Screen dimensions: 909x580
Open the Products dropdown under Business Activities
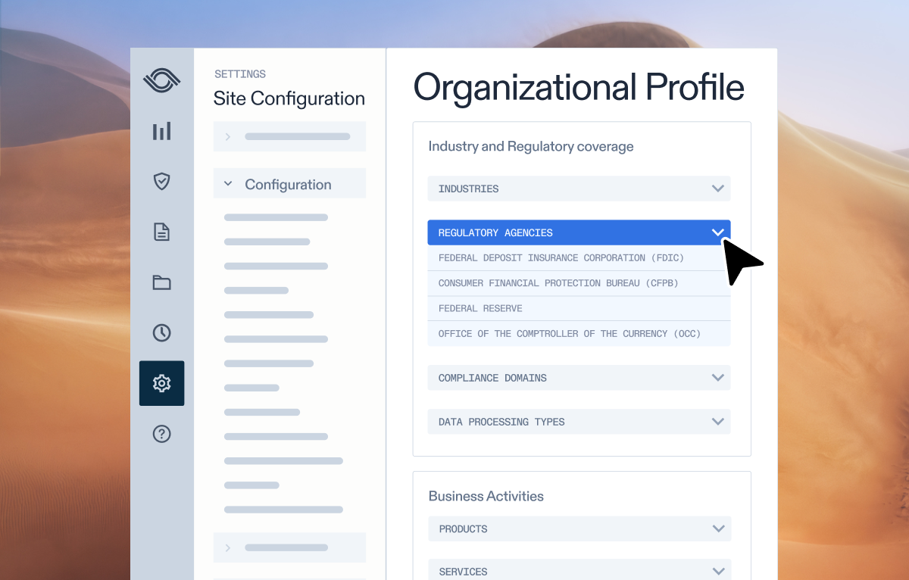(579, 529)
